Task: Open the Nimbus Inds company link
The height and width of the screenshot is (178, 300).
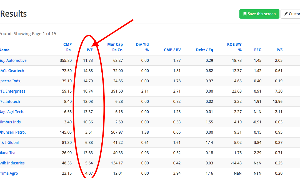Action: click(10, 122)
